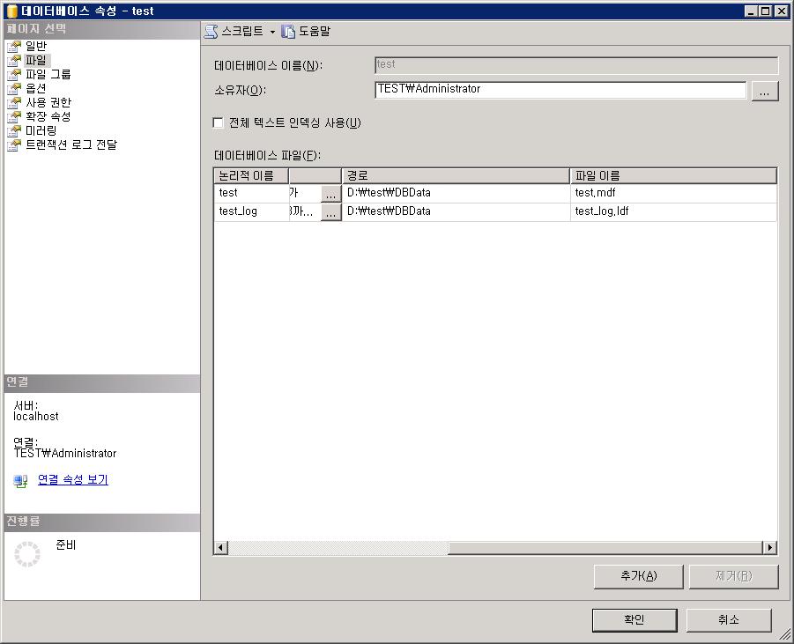Click the 연결 속성 보기 computer icon
The height and width of the screenshot is (644, 794).
pyautogui.click(x=21, y=481)
